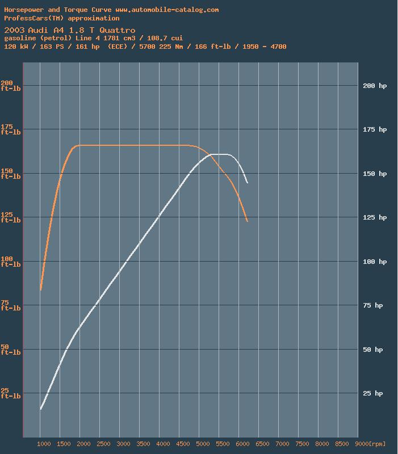Click the 6000 rpm x-axis label
This screenshot has height=454, width=398.
[243, 444]
